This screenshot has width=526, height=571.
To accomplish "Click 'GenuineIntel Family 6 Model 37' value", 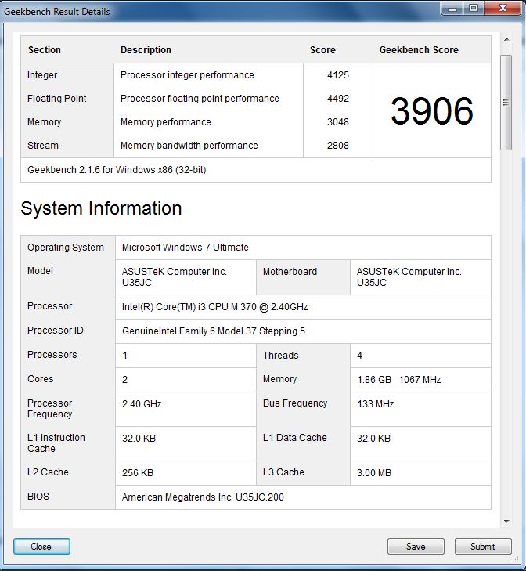I will point(214,331).
